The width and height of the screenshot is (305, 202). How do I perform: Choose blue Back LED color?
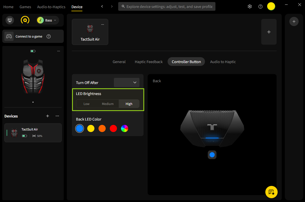80,128
